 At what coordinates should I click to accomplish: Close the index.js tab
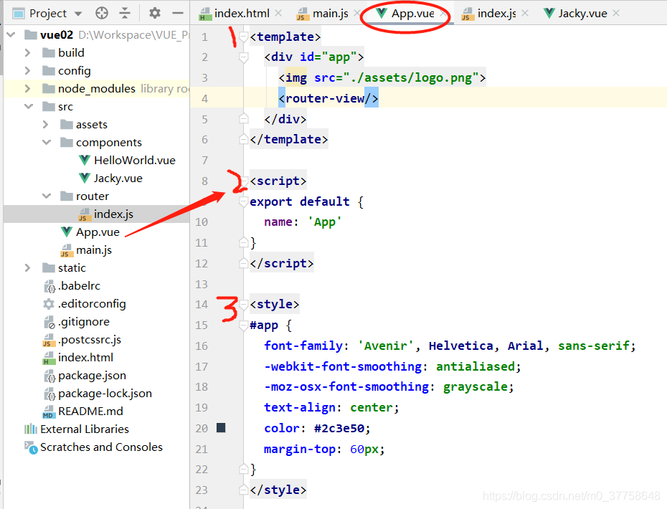click(x=525, y=13)
